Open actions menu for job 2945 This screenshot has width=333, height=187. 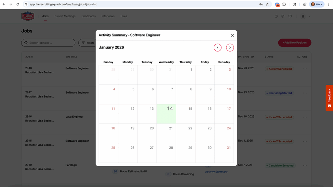(x=305, y=141)
